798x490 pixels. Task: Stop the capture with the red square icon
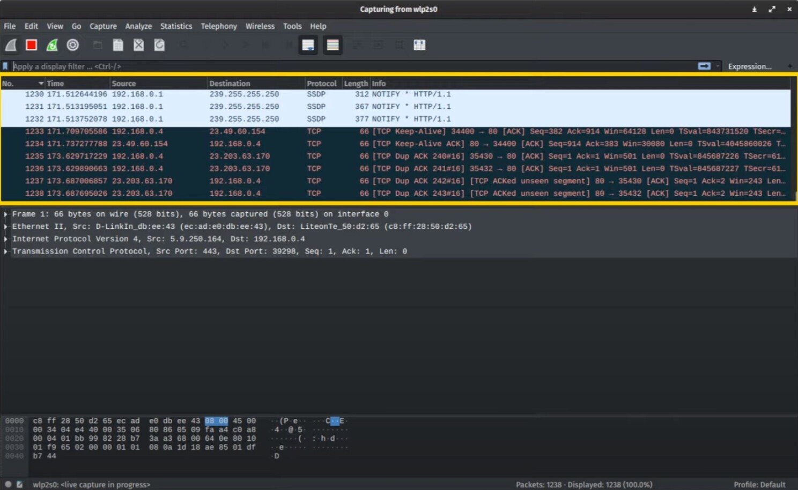[31, 45]
